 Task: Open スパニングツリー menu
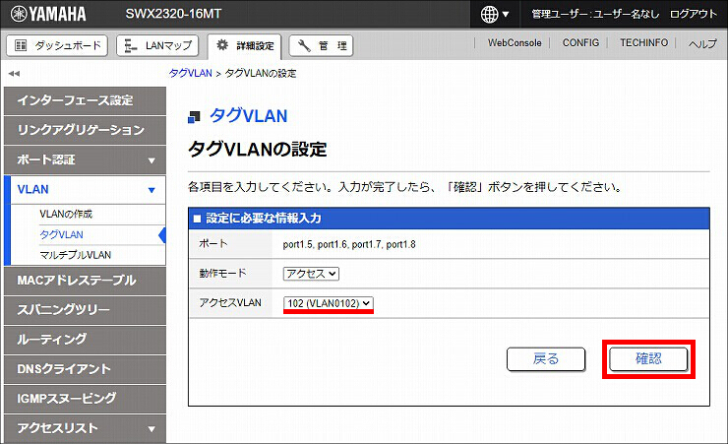pyautogui.click(x=85, y=310)
